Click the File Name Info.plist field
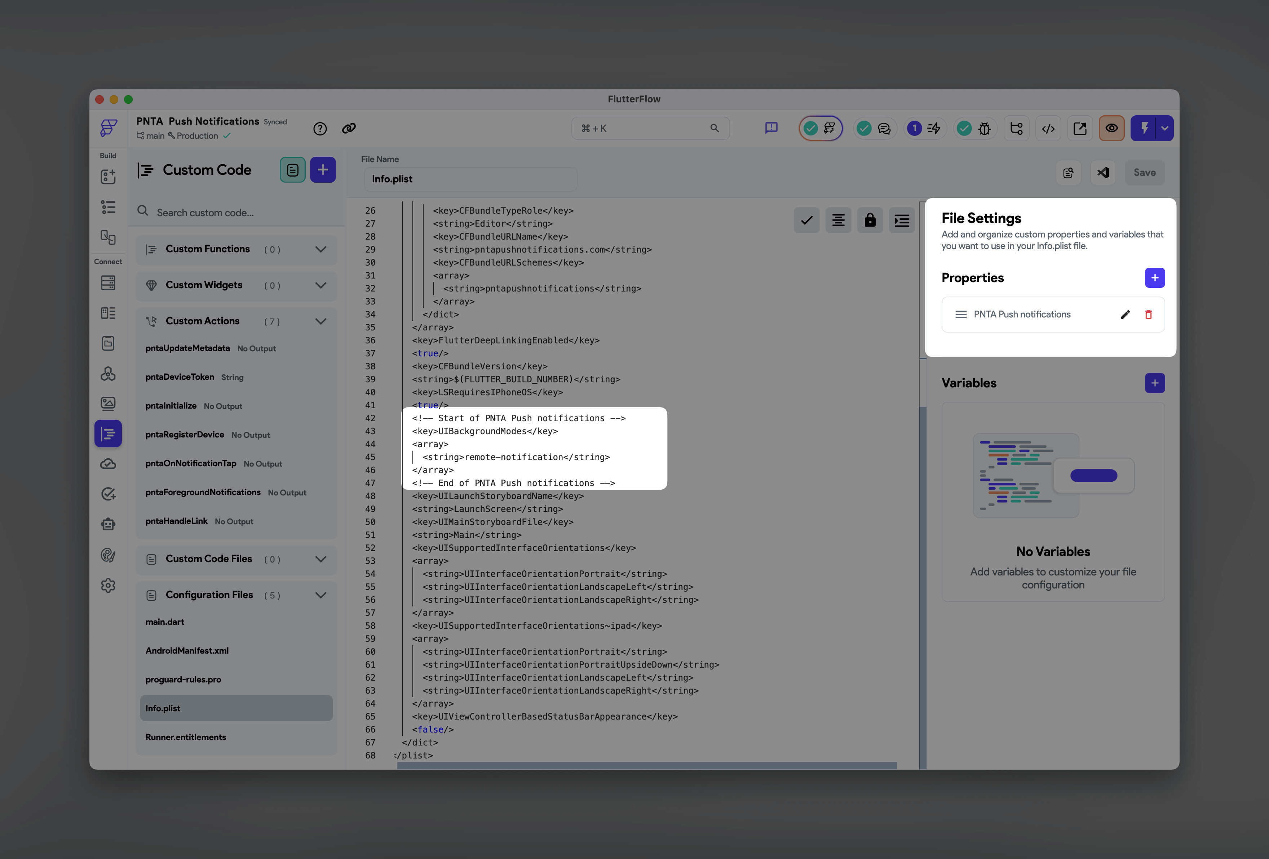This screenshot has height=859, width=1269. coord(470,179)
